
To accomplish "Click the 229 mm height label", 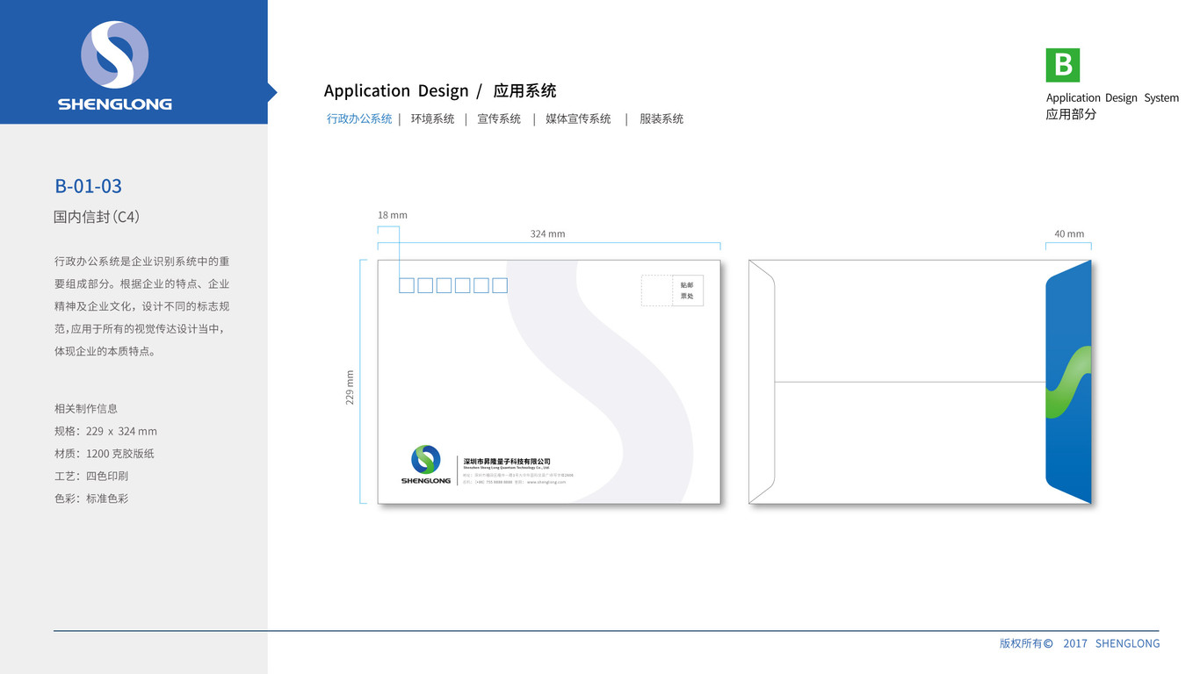I will point(350,387).
